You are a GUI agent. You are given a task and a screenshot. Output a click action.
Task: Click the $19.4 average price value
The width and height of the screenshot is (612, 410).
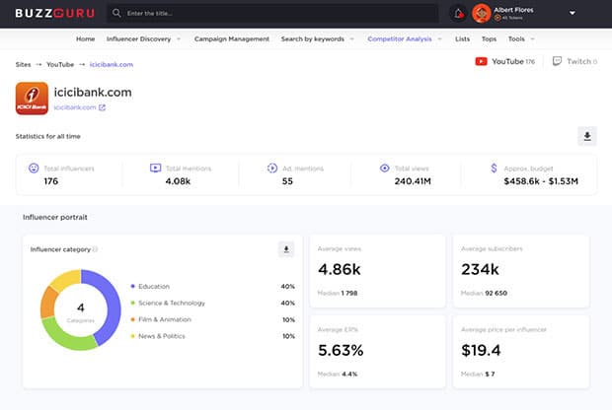[481, 350]
